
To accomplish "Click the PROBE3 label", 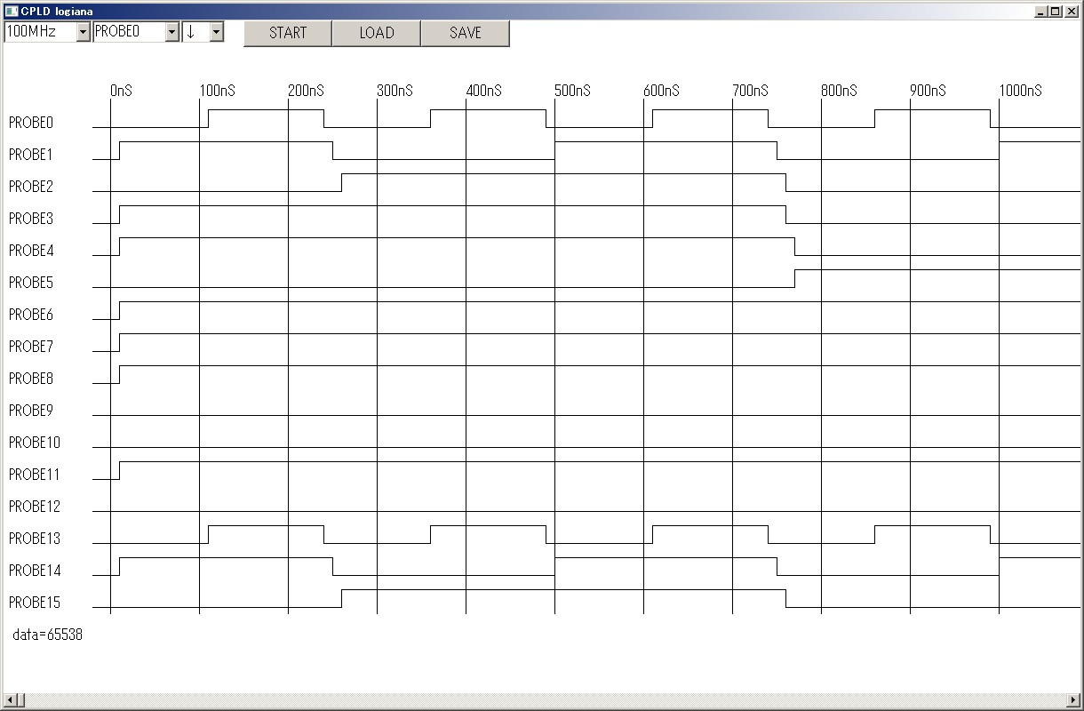I will click(x=31, y=219).
